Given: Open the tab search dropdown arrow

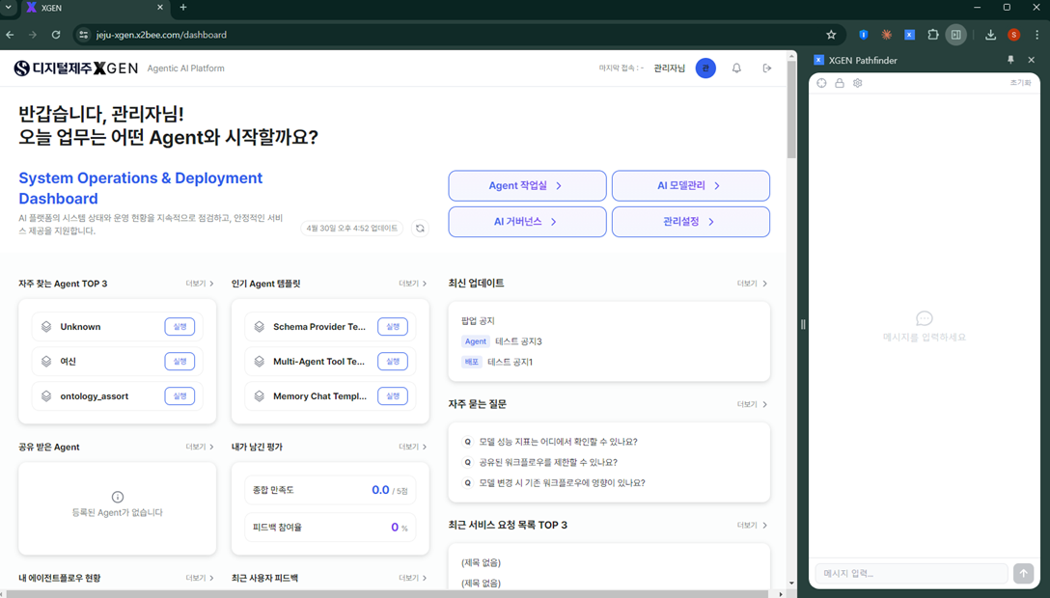Looking at the screenshot, I should (9, 8).
